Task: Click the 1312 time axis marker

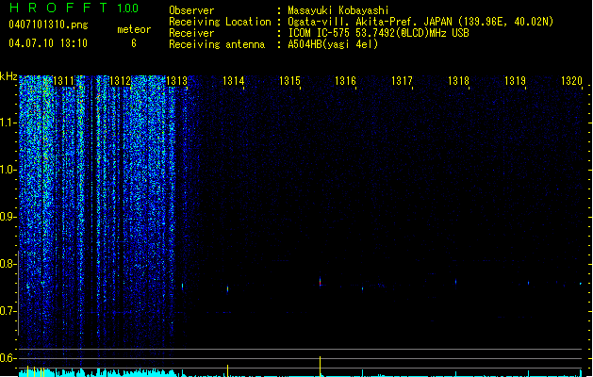Action: [120, 81]
